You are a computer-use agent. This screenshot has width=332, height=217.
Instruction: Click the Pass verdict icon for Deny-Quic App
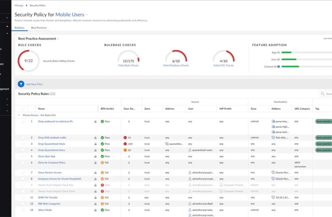[102, 156]
